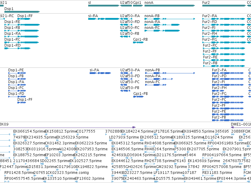
Task: Click the U2af50-RA transcript label
Action: click(x=130, y=16)
